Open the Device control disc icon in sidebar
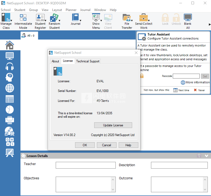 coord(9,131)
